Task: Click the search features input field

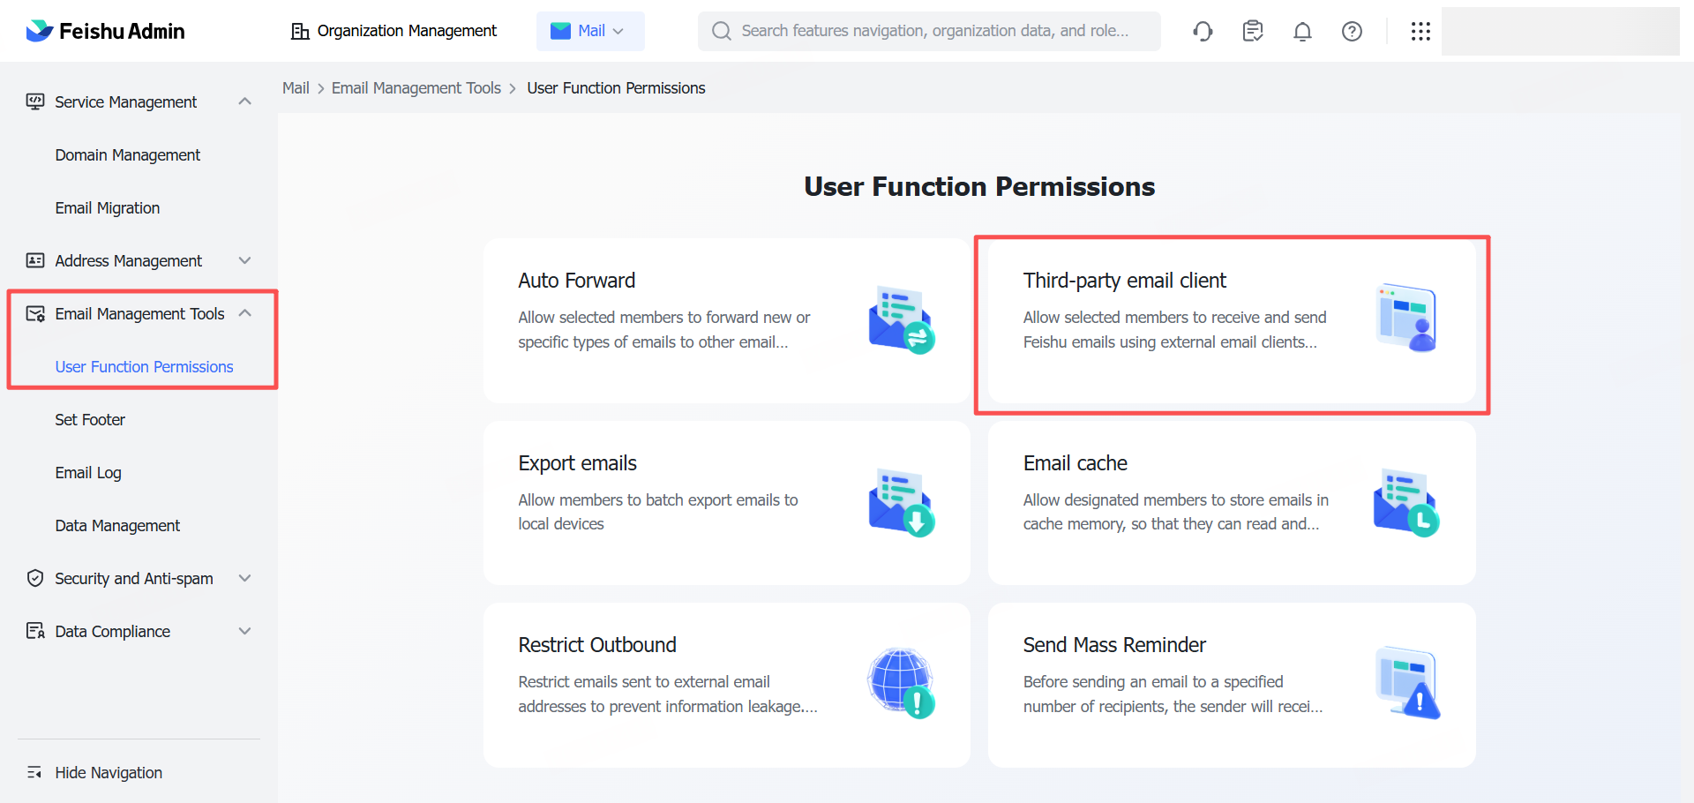Action: pos(935,32)
